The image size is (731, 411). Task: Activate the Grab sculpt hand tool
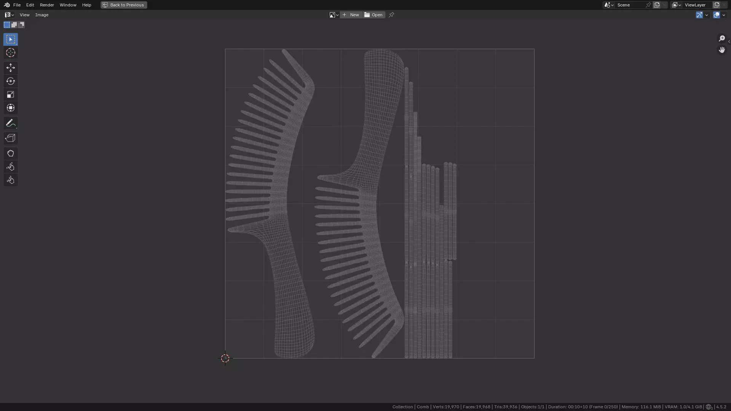pos(11,153)
